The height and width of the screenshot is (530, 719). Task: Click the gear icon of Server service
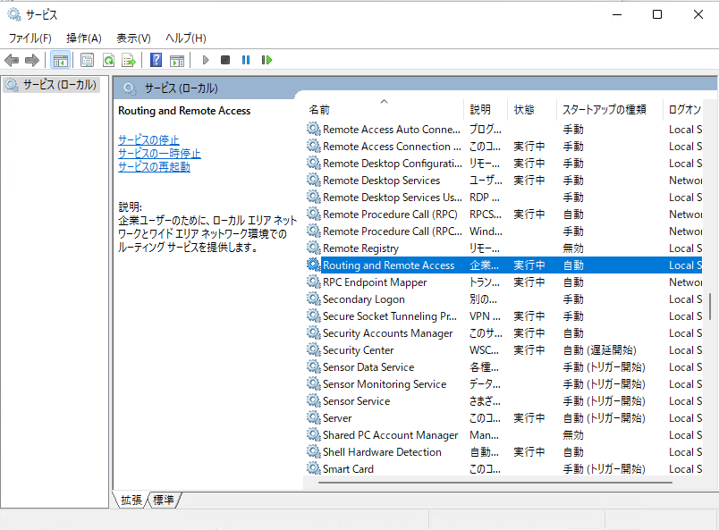pyautogui.click(x=314, y=417)
